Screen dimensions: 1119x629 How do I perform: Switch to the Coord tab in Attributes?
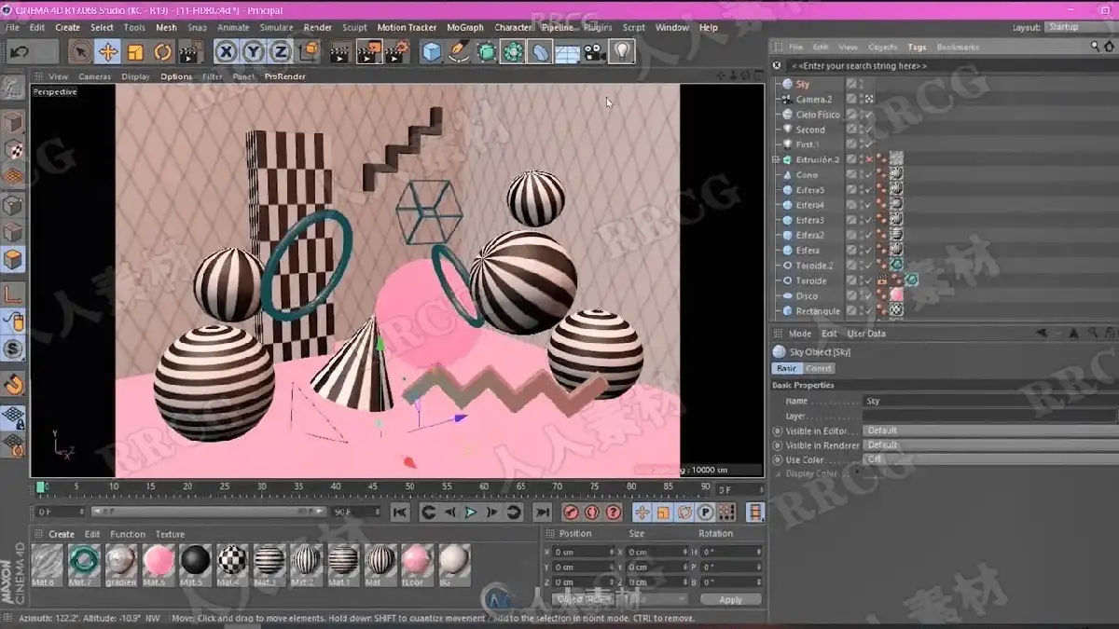pos(818,369)
